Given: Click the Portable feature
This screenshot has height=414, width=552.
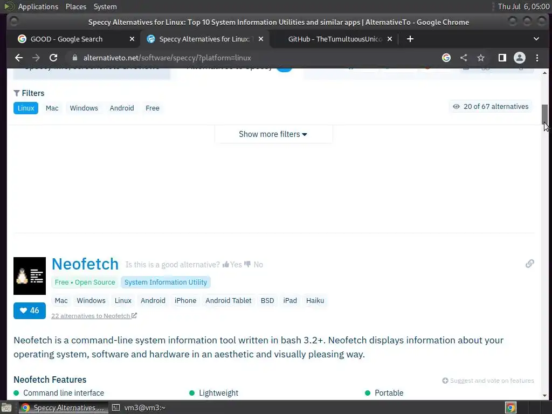Looking at the screenshot, I should [x=389, y=393].
